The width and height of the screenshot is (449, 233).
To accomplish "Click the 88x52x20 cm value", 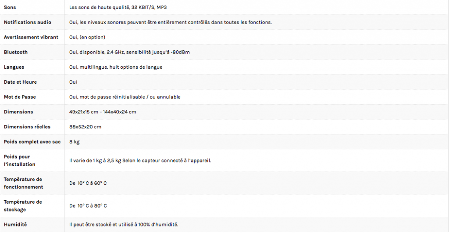I will pyautogui.click(x=86, y=127).
